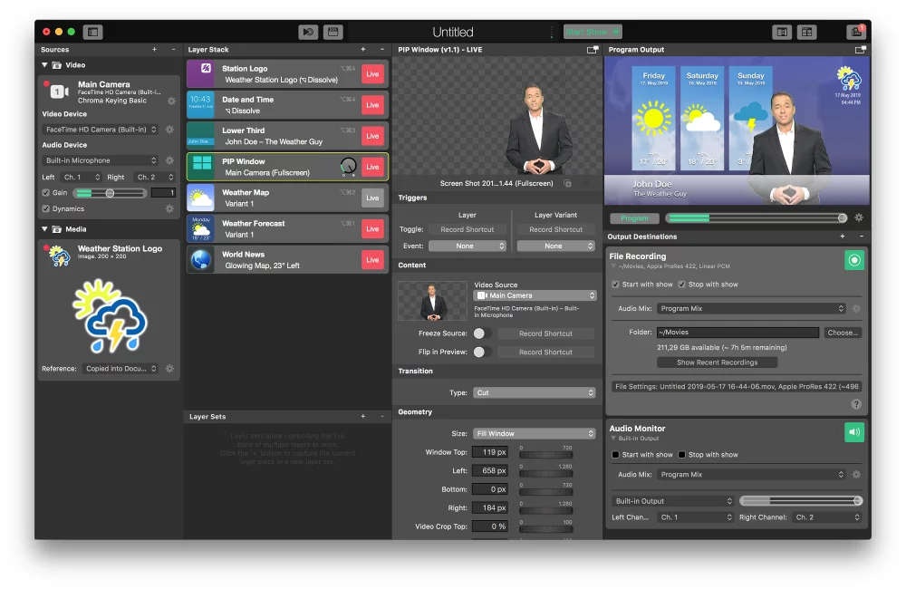The image size is (906, 589).
Task: Collapse the Video sources group
Action: coord(44,65)
